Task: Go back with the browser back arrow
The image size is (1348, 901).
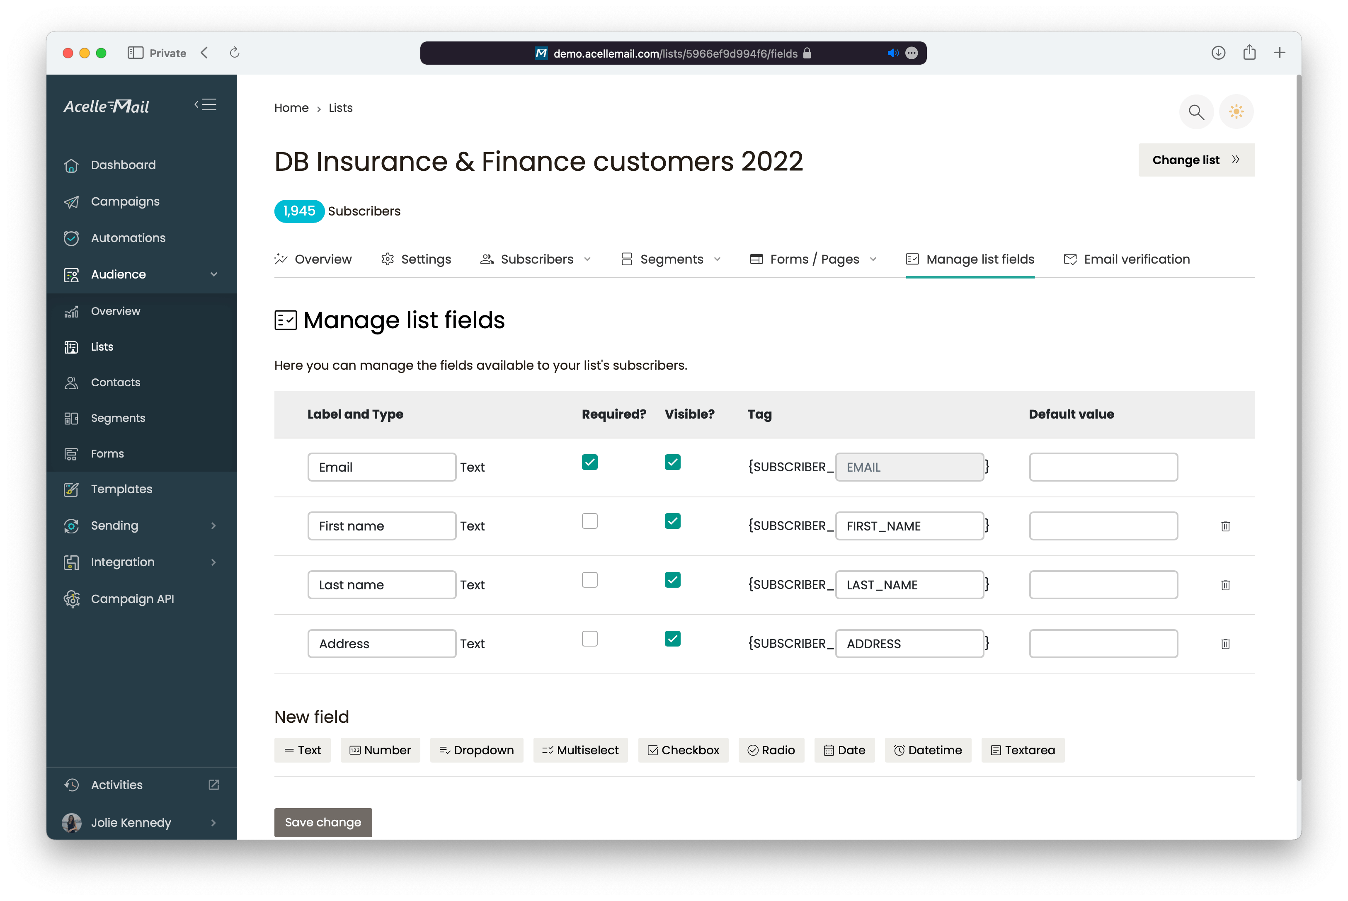Action: tap(204, 53)
